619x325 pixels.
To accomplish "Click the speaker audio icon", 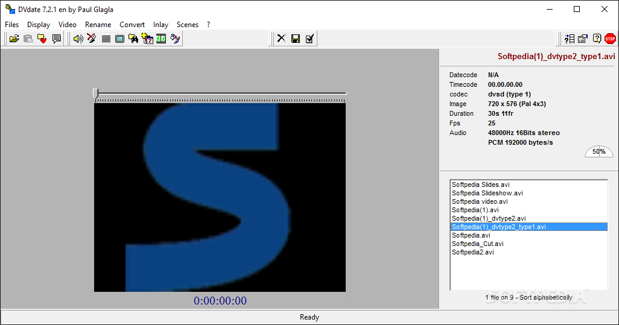I will click(78, 39).
